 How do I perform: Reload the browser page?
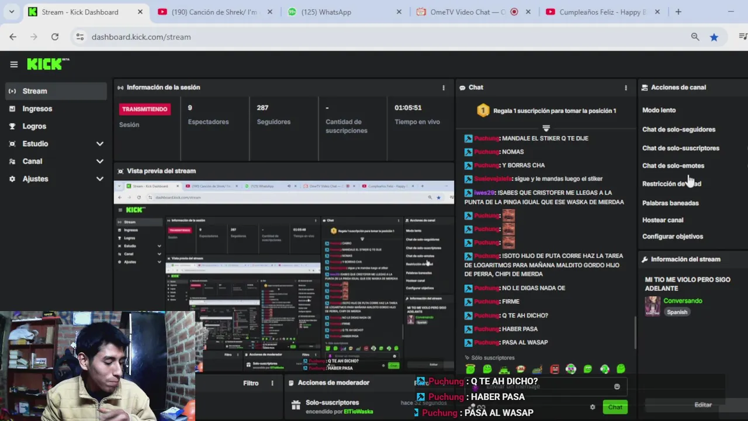[x=54, y=37]
